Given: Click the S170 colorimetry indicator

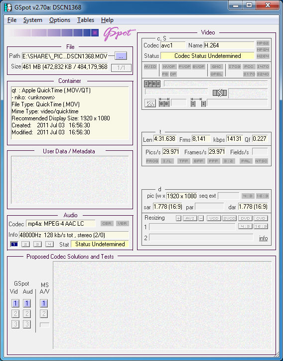Looking at the screenshot, I should click(x=249, y=74).
